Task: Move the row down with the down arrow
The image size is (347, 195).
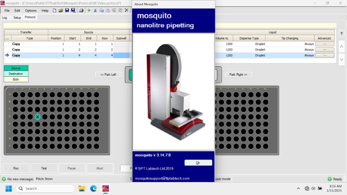Action: (x=341, y=59)
